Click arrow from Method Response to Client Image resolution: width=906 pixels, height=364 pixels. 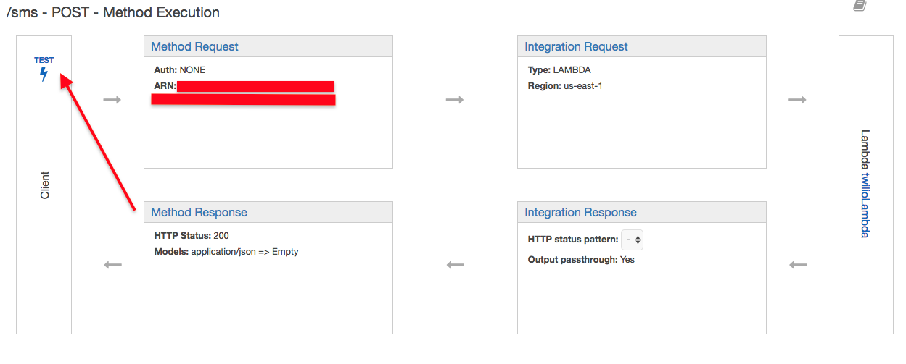pos(112,265)
